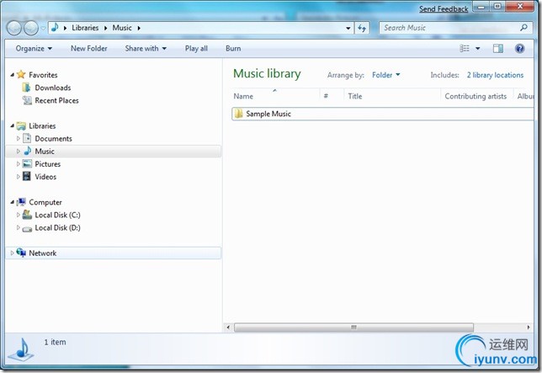Select Music in the address breadcrumb
The width and height of the screenshot is (542, 373).
(122, 28)
